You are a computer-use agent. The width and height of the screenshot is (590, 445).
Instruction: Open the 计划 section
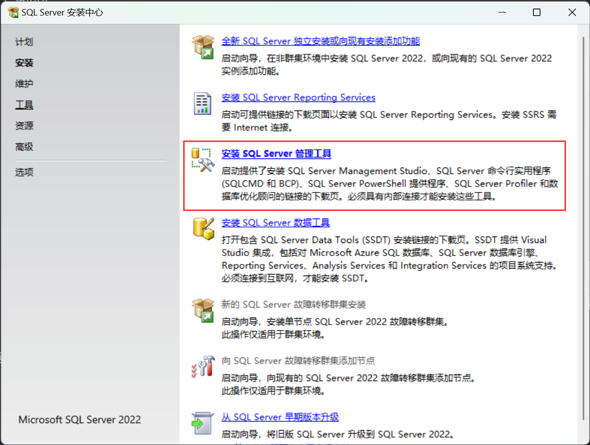[x=24, y=41]
